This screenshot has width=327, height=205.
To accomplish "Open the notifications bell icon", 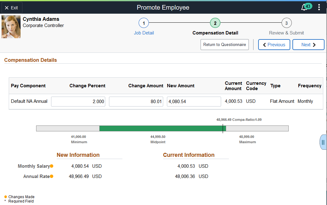I will click(x=305, y=7).
